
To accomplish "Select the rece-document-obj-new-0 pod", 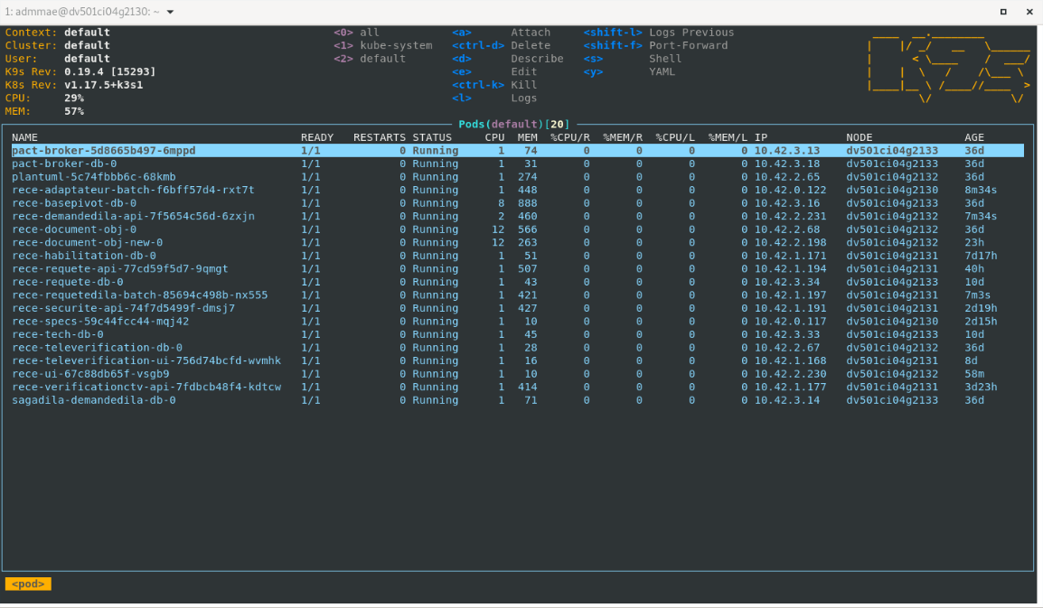I will tap(518, 243).
